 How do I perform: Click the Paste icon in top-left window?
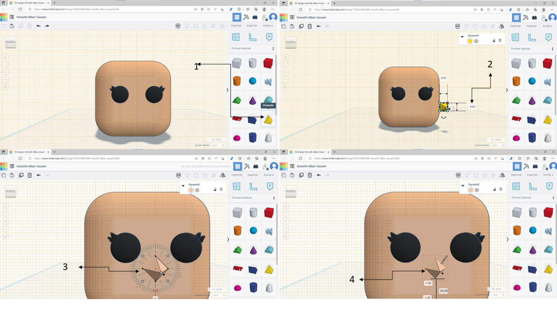coord(12,26)
